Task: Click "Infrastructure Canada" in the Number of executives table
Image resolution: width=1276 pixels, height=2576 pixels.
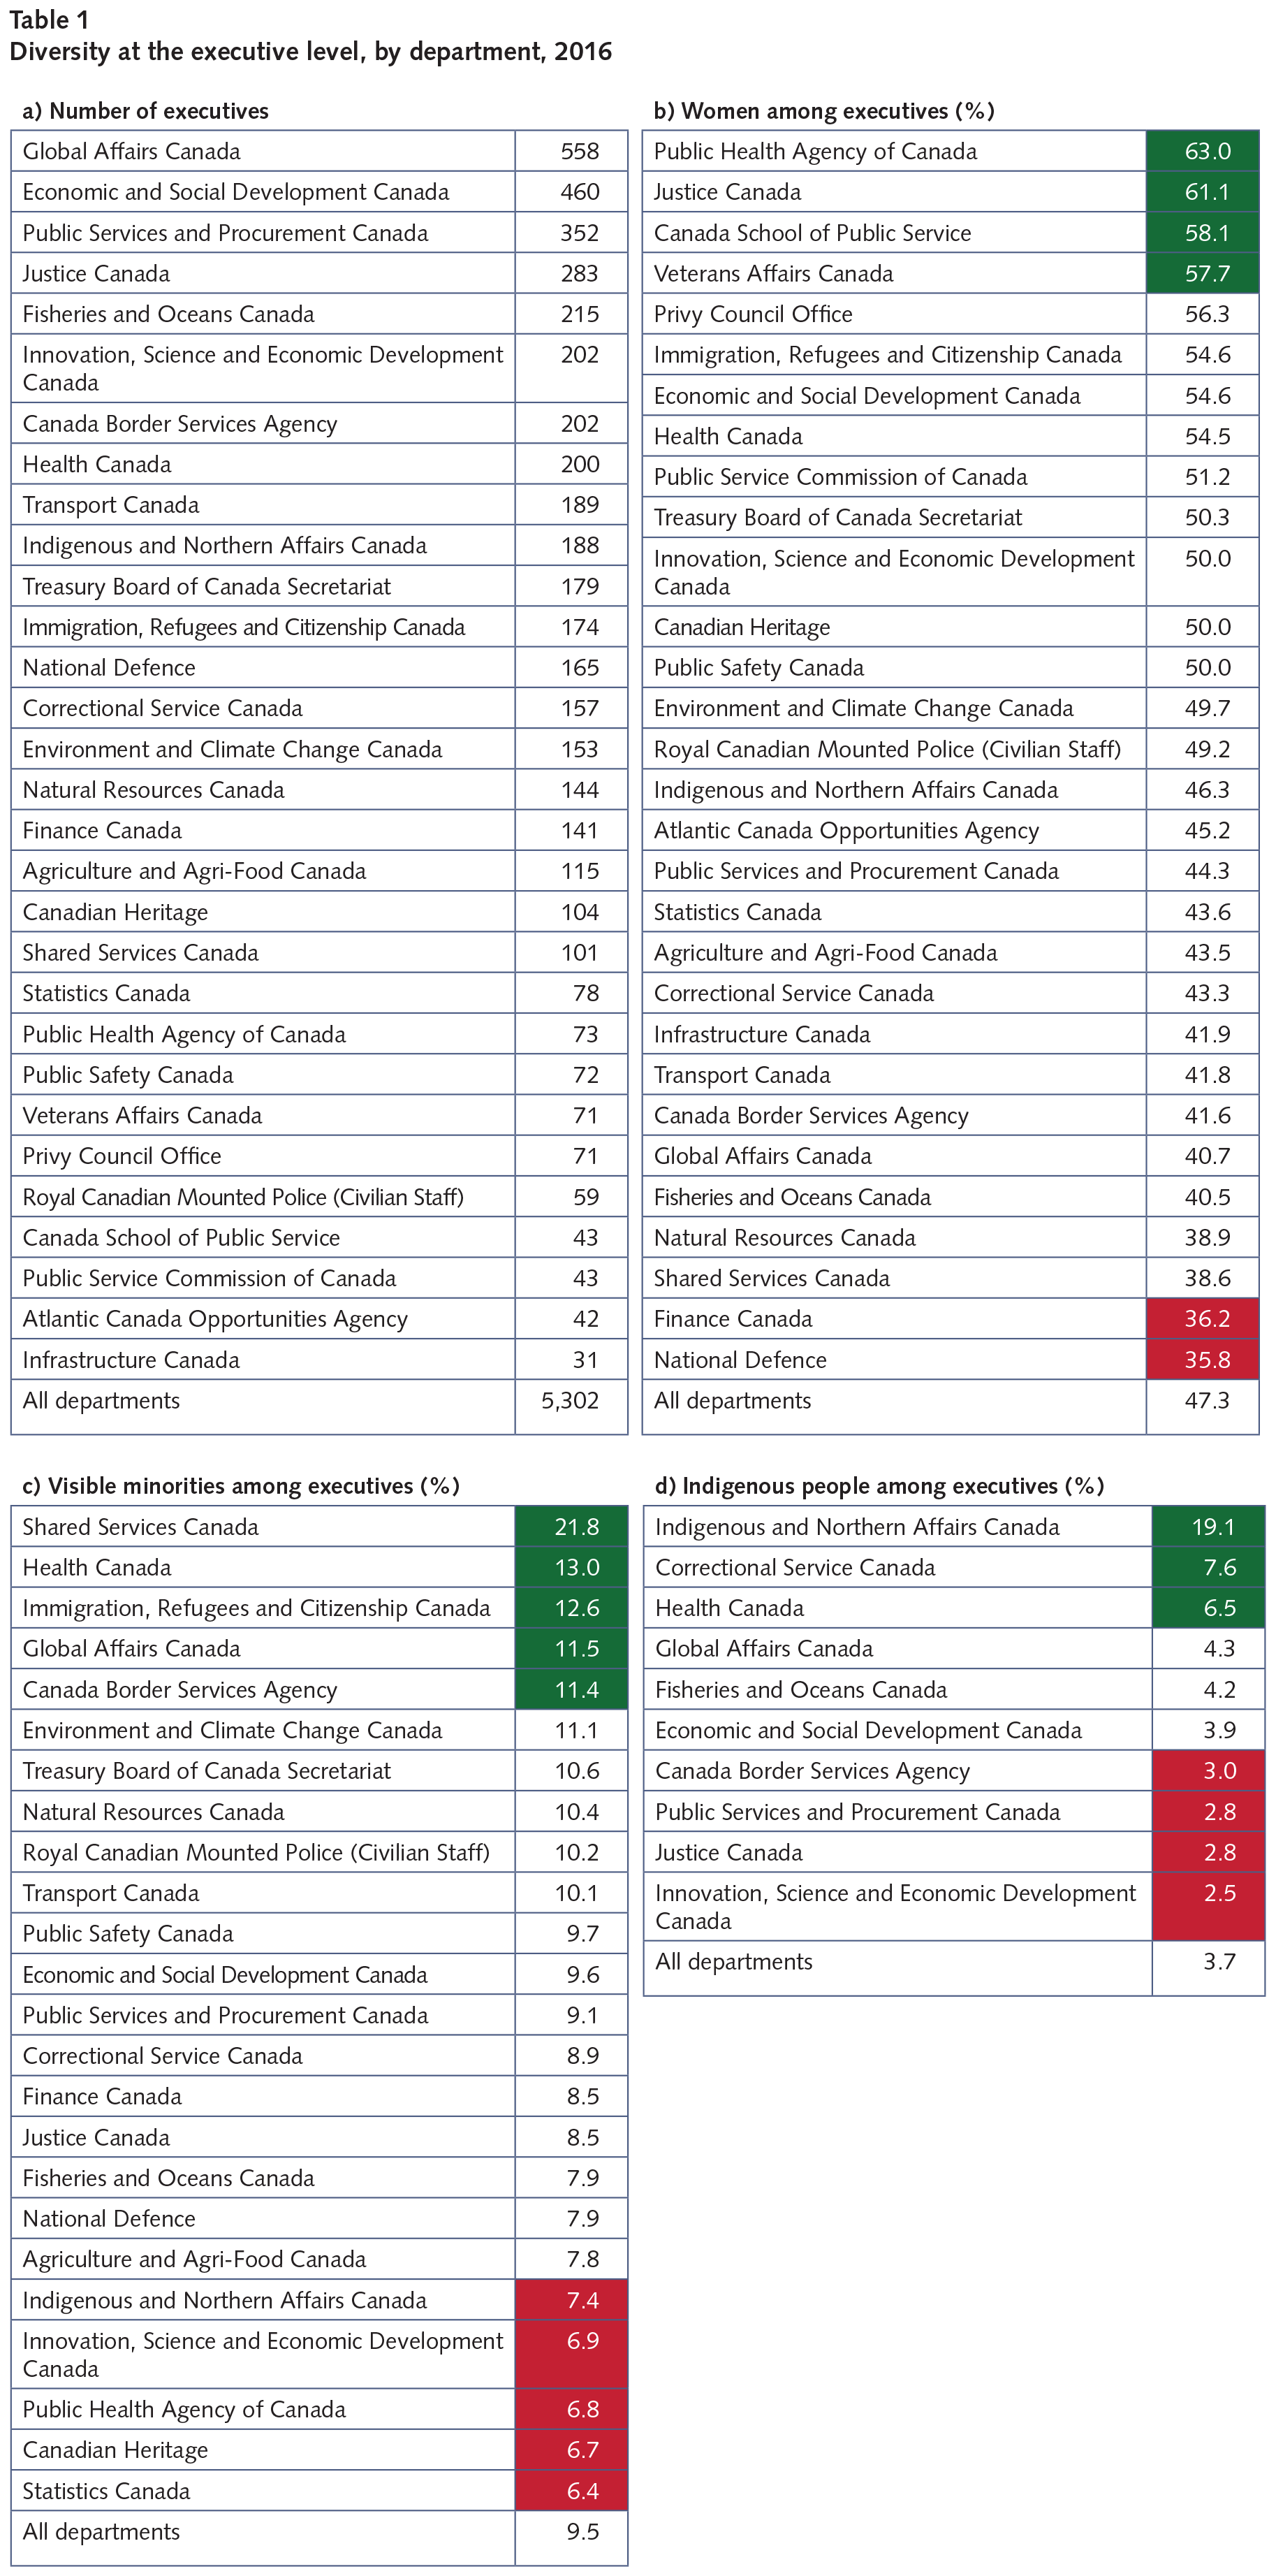Action: [x=131, y=1360]
